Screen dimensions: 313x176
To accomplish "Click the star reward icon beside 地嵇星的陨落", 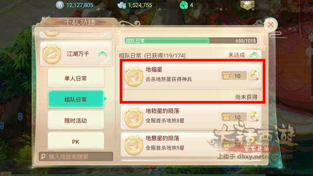I will pos(253,117).
